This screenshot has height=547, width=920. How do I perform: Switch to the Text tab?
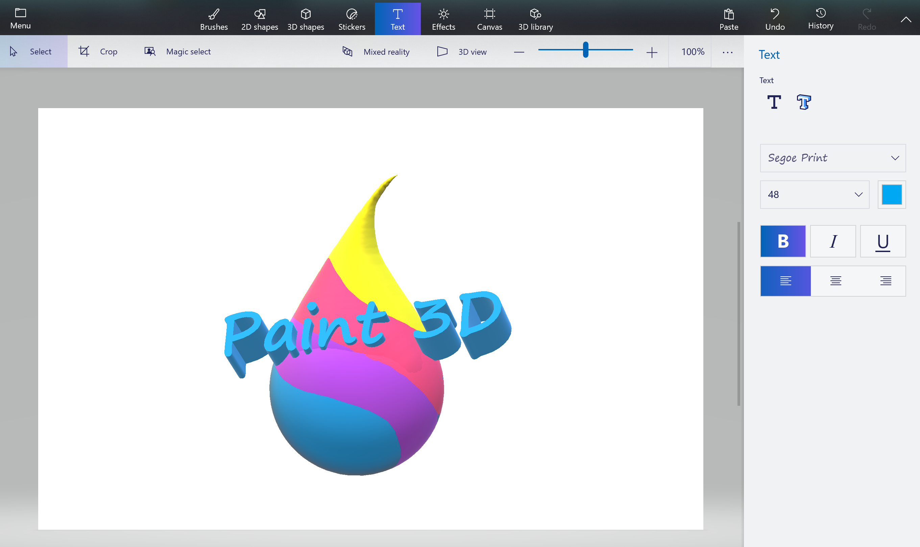397,18
